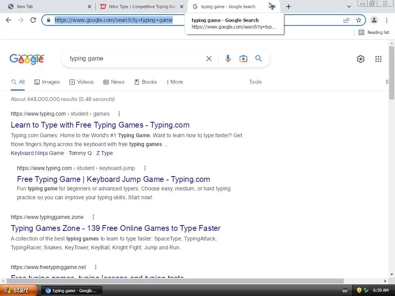
Task: Expand the tab search chevron
Action: [x=349, y=7]
